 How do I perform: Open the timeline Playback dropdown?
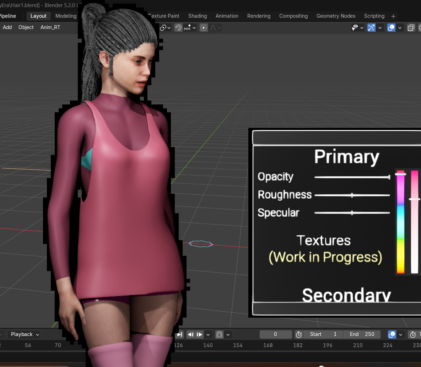pyautogui.click(x=24, y=335)
